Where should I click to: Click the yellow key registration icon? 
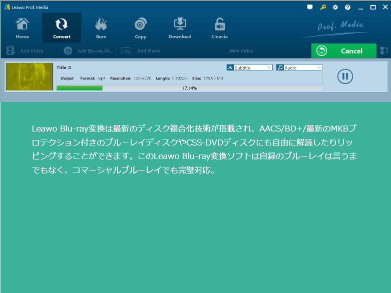(323, 7)
